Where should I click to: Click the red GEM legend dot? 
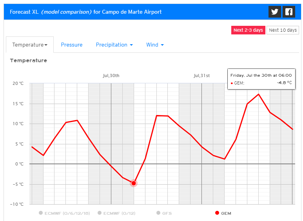pos(217,213)
